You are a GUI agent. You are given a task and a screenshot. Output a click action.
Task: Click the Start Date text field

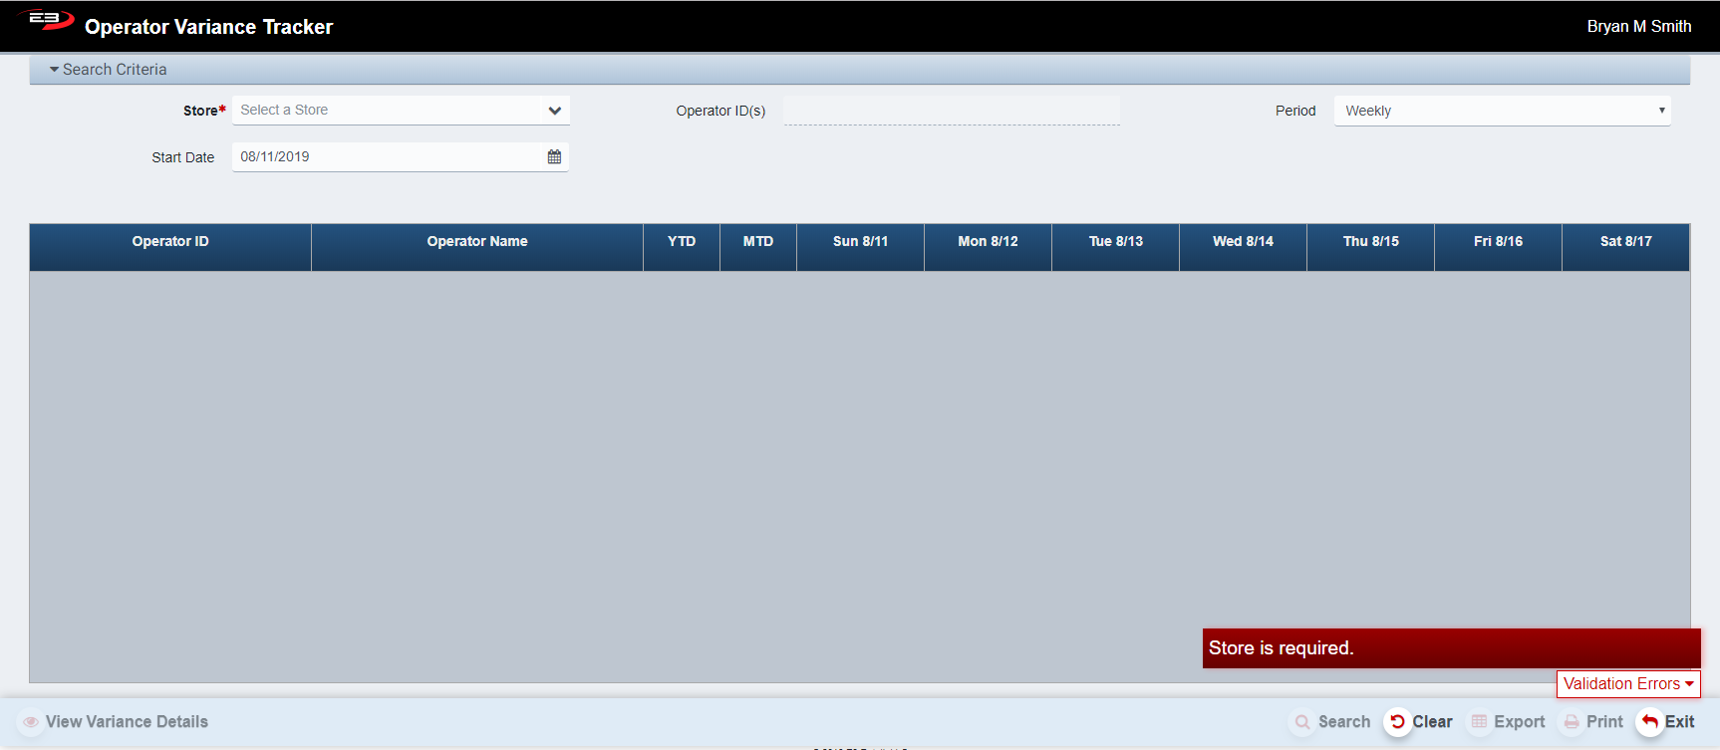tap(389, 157)
